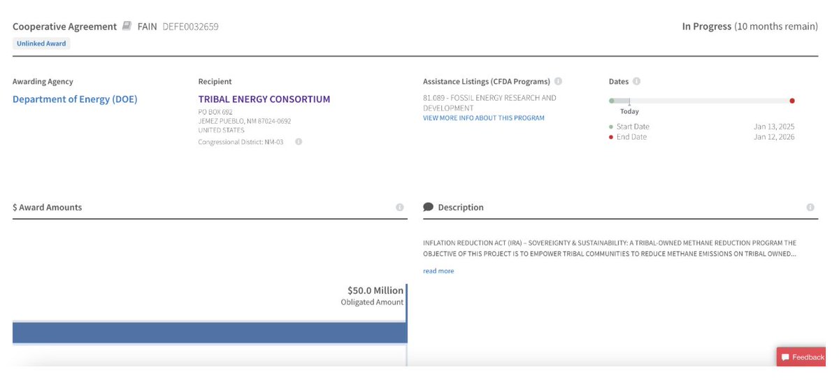Click the red end dot on timeline
Screen dimensions: 839x381
point(792,101)
